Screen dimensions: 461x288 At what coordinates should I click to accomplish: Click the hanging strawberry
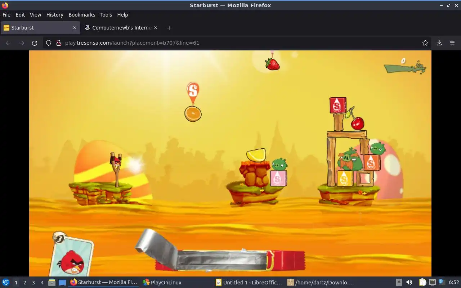pos(272,64)
